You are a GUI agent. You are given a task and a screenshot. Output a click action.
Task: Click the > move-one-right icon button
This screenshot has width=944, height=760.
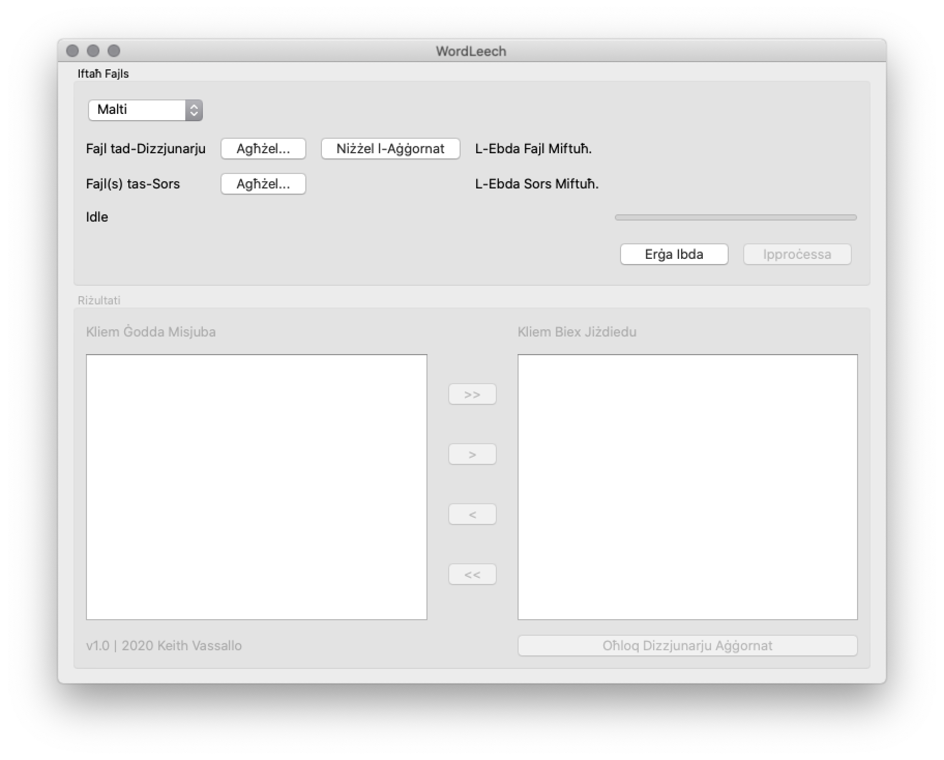[471, 454]
